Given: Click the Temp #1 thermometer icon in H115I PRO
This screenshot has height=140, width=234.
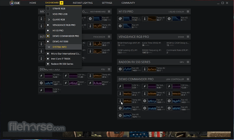Looking at the screenshot, I should tap(145, 19).
